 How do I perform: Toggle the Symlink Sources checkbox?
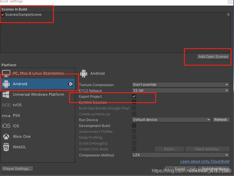coord(134,102)
